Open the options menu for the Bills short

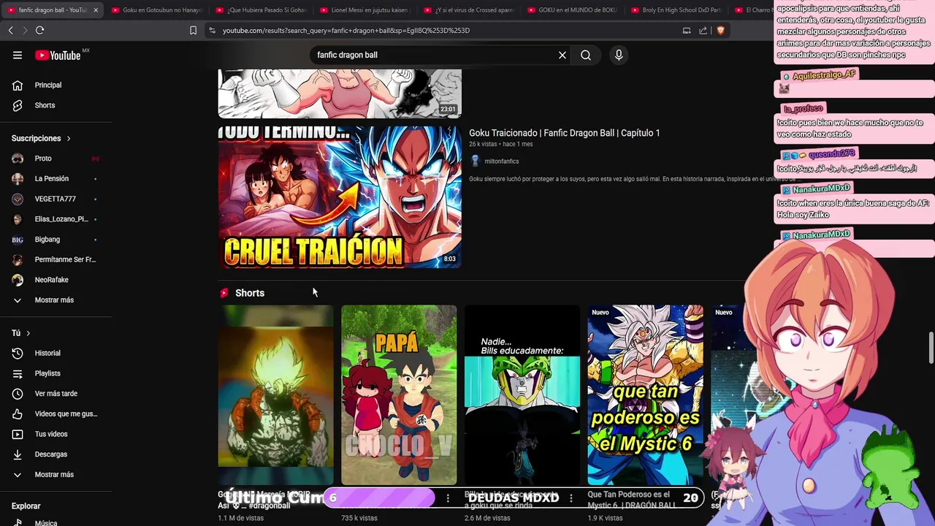tap(571, 498)
